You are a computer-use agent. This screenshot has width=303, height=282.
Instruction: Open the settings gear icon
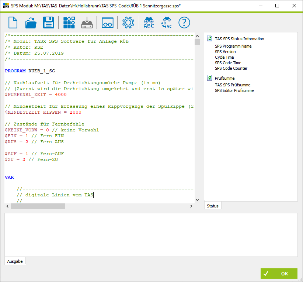(x=128, y=23)
